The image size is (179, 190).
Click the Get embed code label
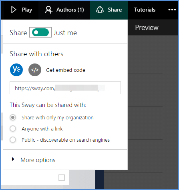point(66,70)
